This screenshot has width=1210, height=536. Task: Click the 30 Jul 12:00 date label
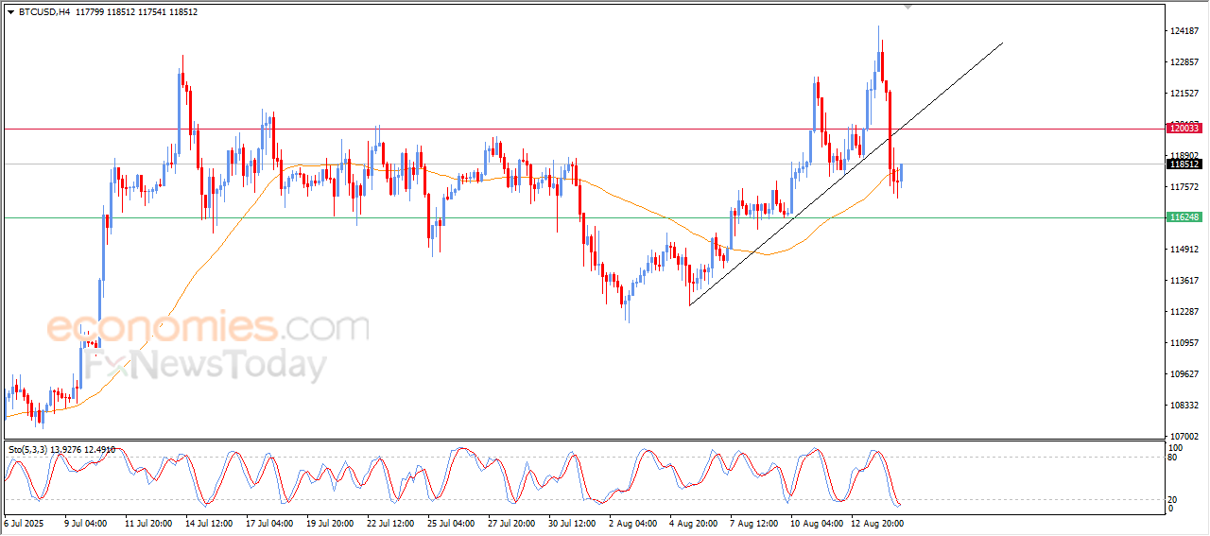(572, 523)
